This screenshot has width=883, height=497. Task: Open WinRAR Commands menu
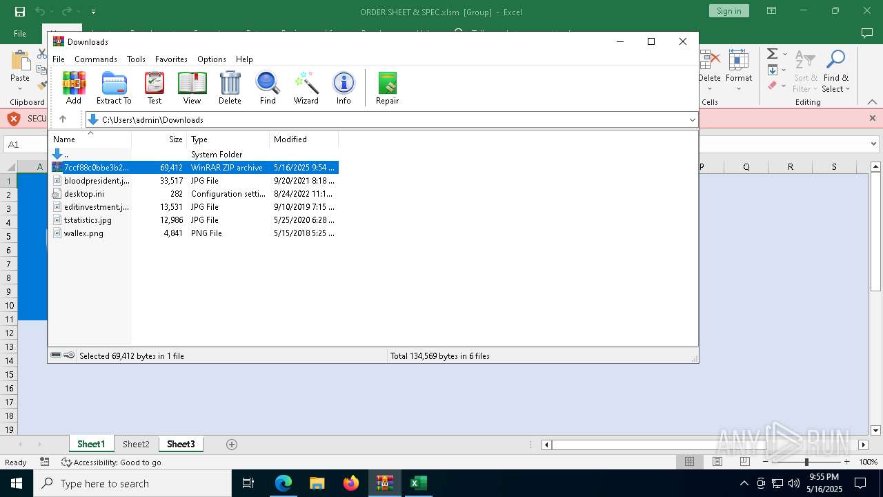pos(96,59)
